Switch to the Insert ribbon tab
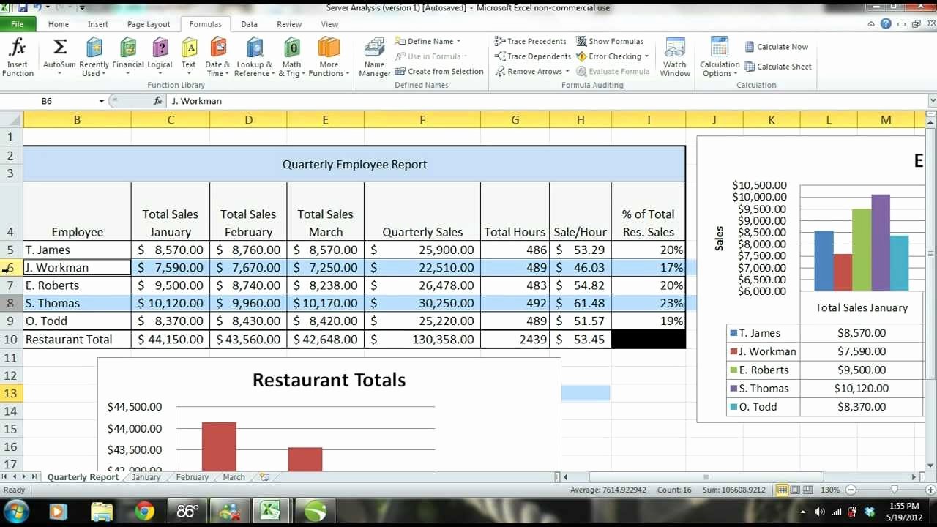 tap(98, 24)
